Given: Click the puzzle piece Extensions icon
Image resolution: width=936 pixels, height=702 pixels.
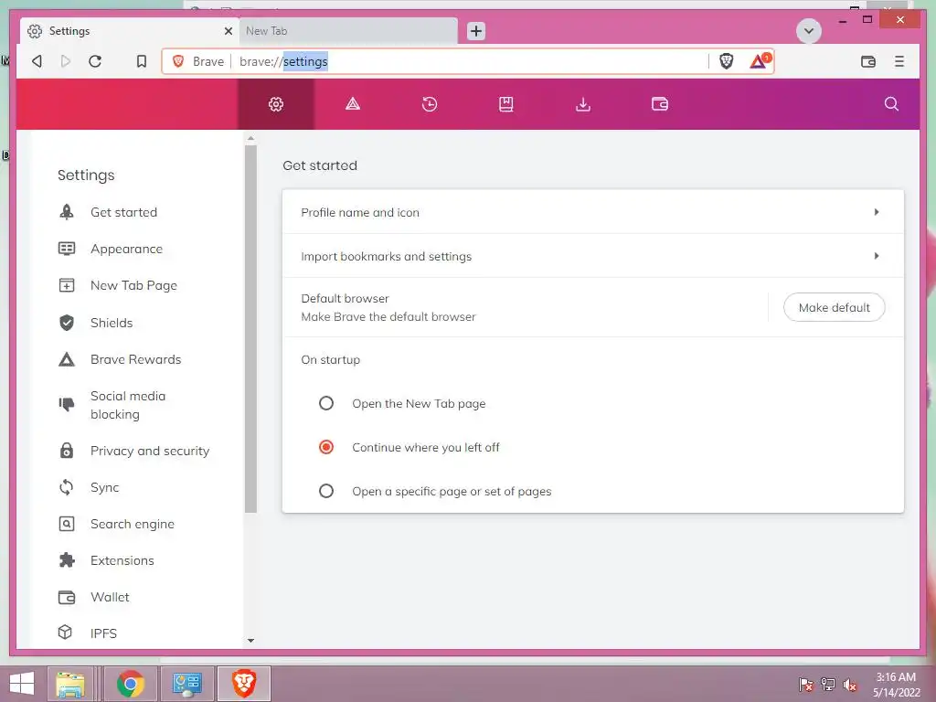Looking at the screenshot, I should (x=67, y=560).
